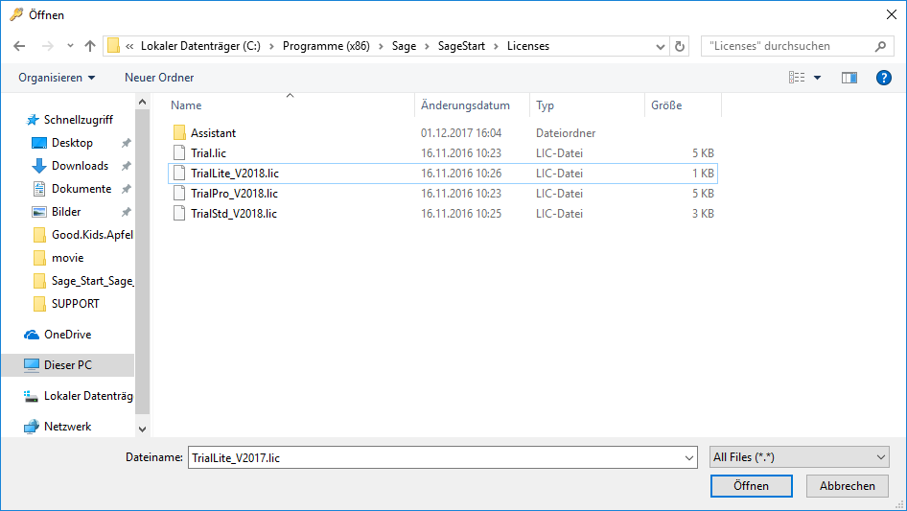
Task: Click the Öffnen button
Action: point(751,486)
